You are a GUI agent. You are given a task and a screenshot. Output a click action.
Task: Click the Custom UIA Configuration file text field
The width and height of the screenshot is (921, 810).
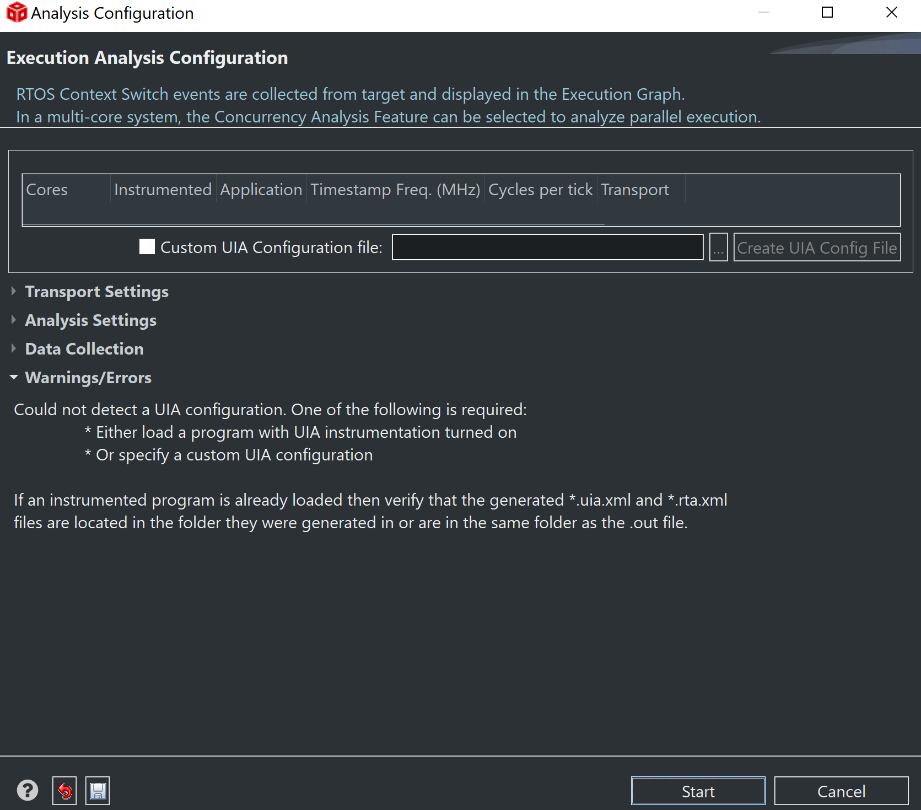tap(547, 247)
